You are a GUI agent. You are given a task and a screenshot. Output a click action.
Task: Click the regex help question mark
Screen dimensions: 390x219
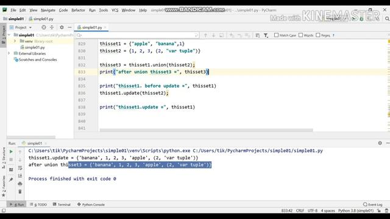[x=333, y=35]
